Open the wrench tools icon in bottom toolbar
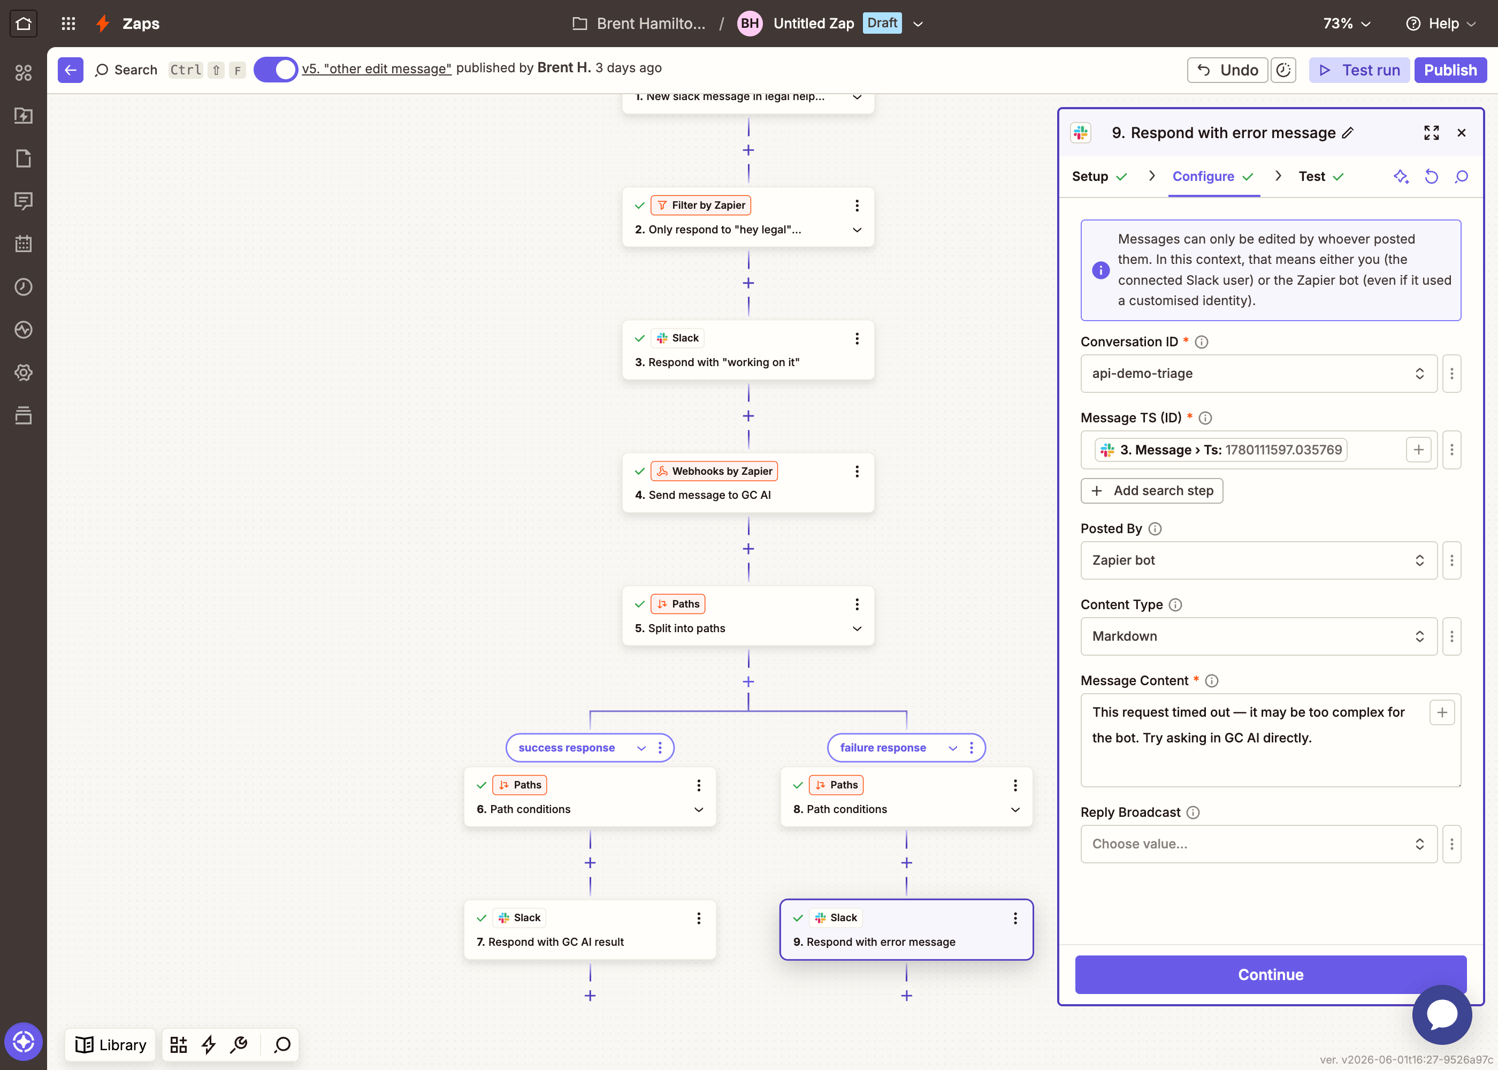 tap(239, 1045)
